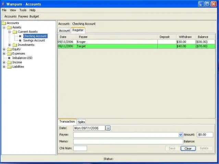Collapse the Assets tree node
This screenshot has width=219, height=164.
point(4,27)
